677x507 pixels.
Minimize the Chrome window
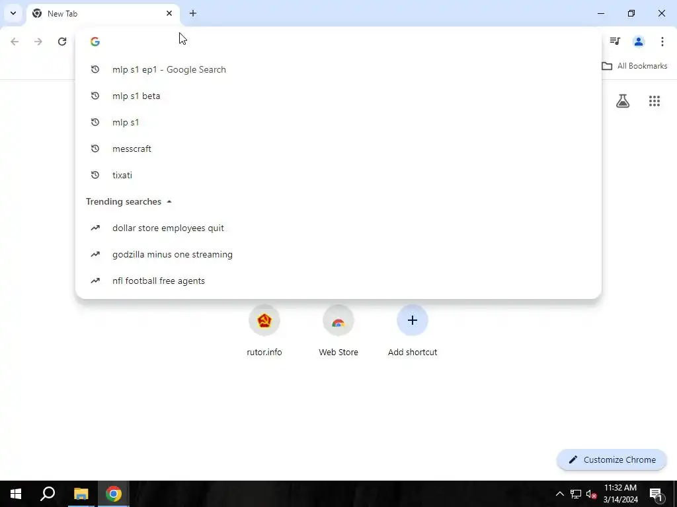coord(600,13)
